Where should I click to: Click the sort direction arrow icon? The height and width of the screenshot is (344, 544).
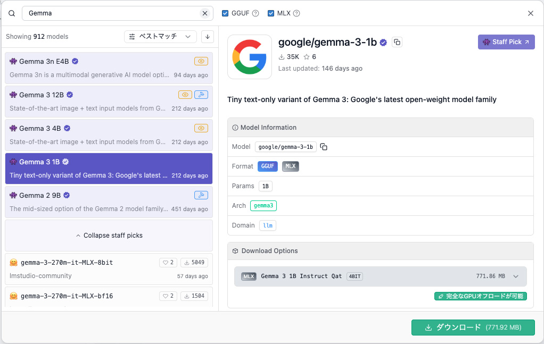click(x=208, y=37)
